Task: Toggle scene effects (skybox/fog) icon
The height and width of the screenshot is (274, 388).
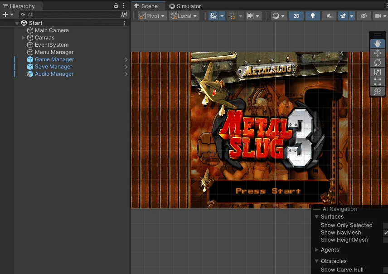Action: (x=343, y=16)
